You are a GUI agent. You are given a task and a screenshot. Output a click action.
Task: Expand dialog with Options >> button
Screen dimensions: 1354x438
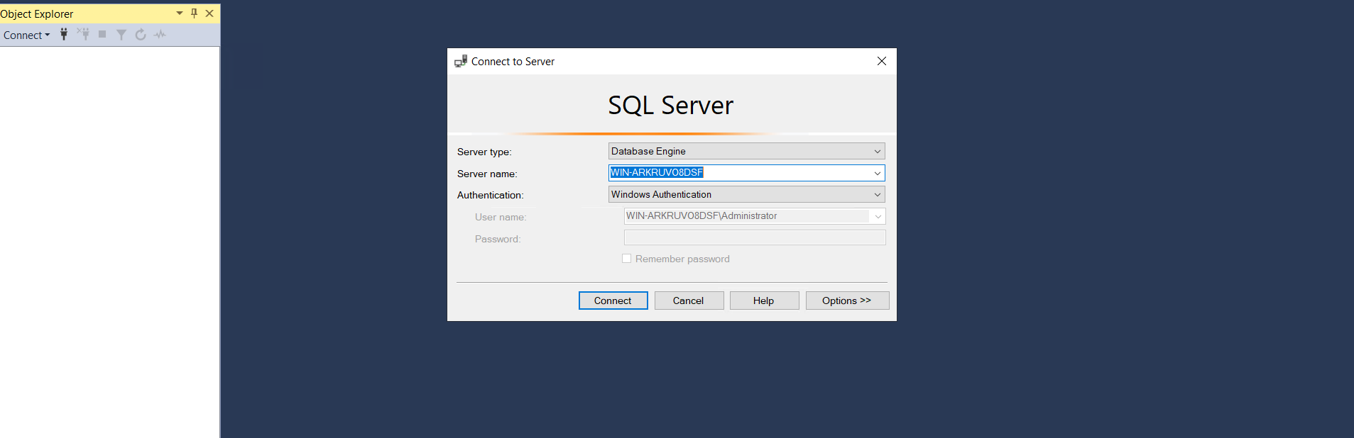847,301
